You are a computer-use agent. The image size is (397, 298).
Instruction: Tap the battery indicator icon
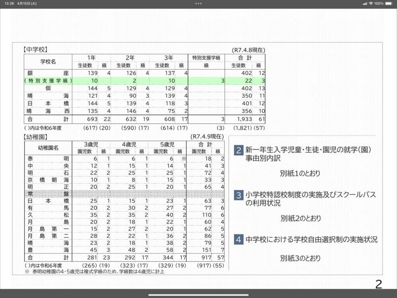pyautogui.click(x=388, y=3)
